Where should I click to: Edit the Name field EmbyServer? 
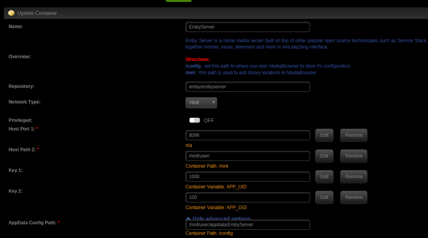[248, 27]
